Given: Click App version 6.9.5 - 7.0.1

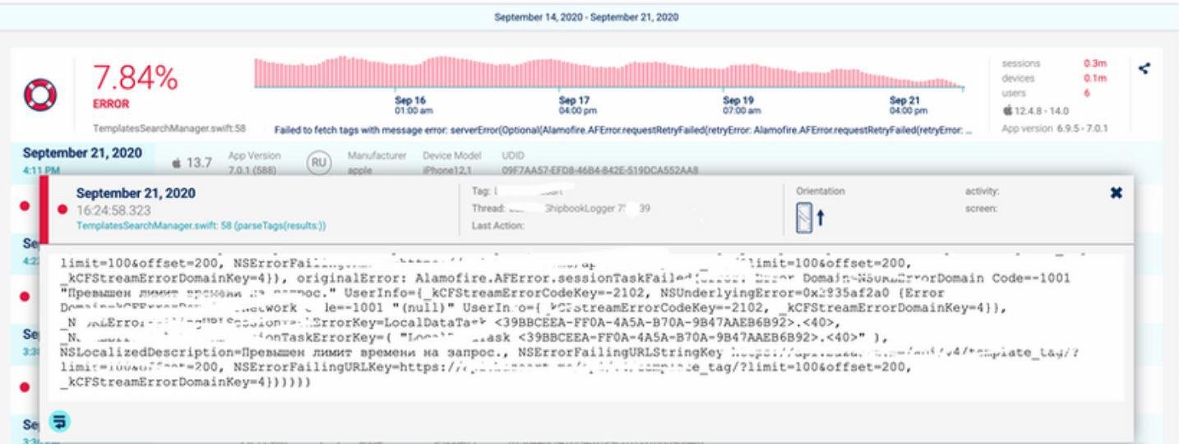Looking at the screenshot, I should pos(1054,127).
